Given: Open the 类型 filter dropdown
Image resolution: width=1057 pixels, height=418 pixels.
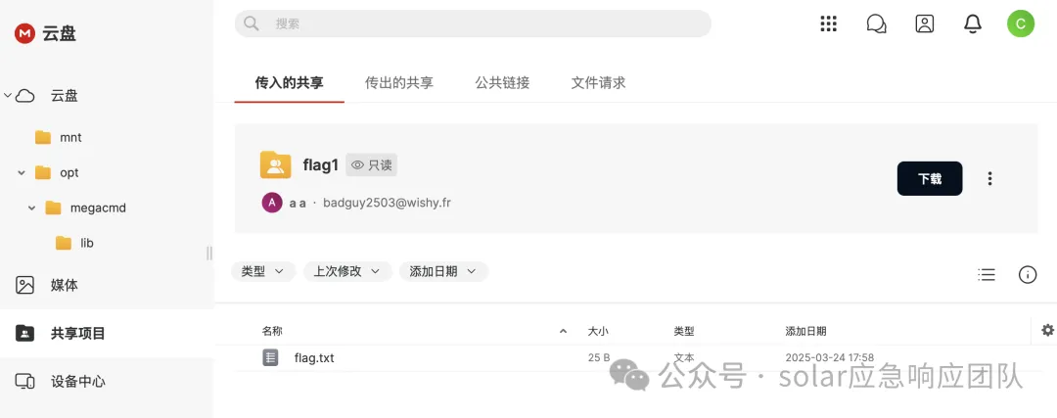Looking at the screenshot, I should 263,272.
